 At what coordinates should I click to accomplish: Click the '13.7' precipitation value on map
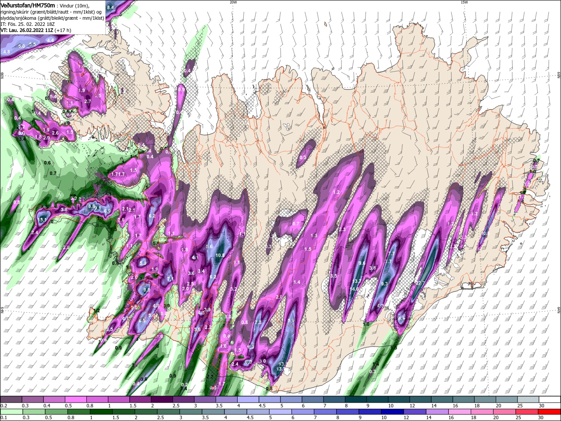(x=357, y=282)
